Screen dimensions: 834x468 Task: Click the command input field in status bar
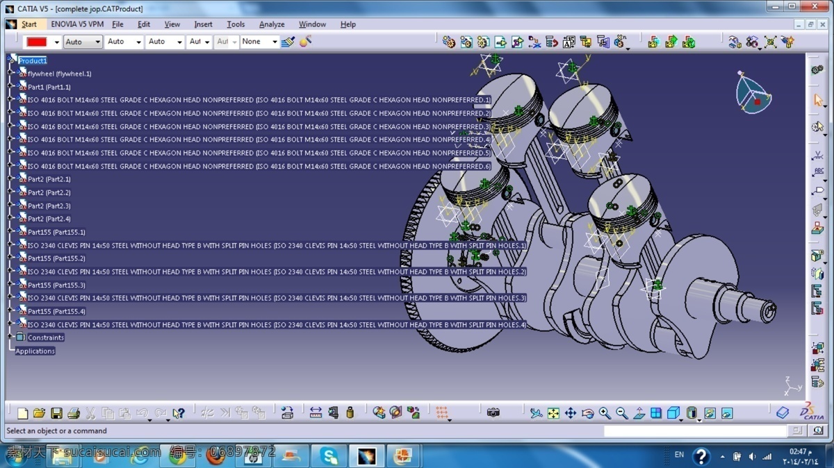696,431
